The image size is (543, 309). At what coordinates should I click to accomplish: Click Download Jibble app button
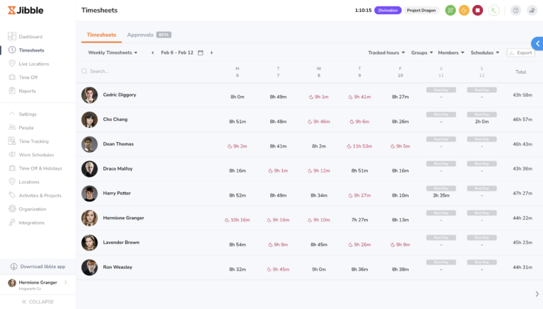coord(38,267)
